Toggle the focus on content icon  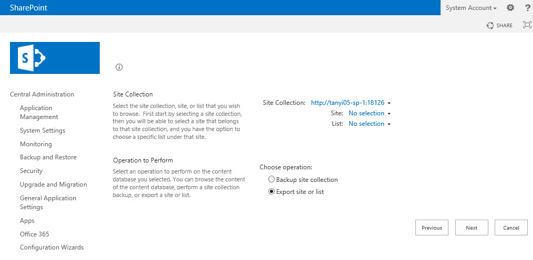(527, 25)
